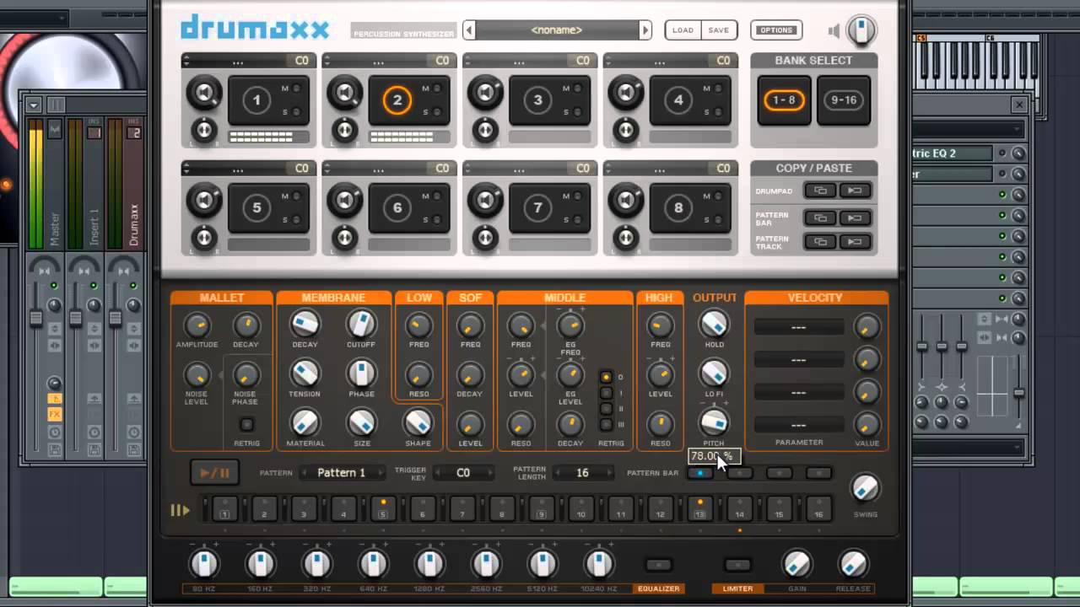Enable the Equalizer switch
The image size is (1080, 607).
658,566
